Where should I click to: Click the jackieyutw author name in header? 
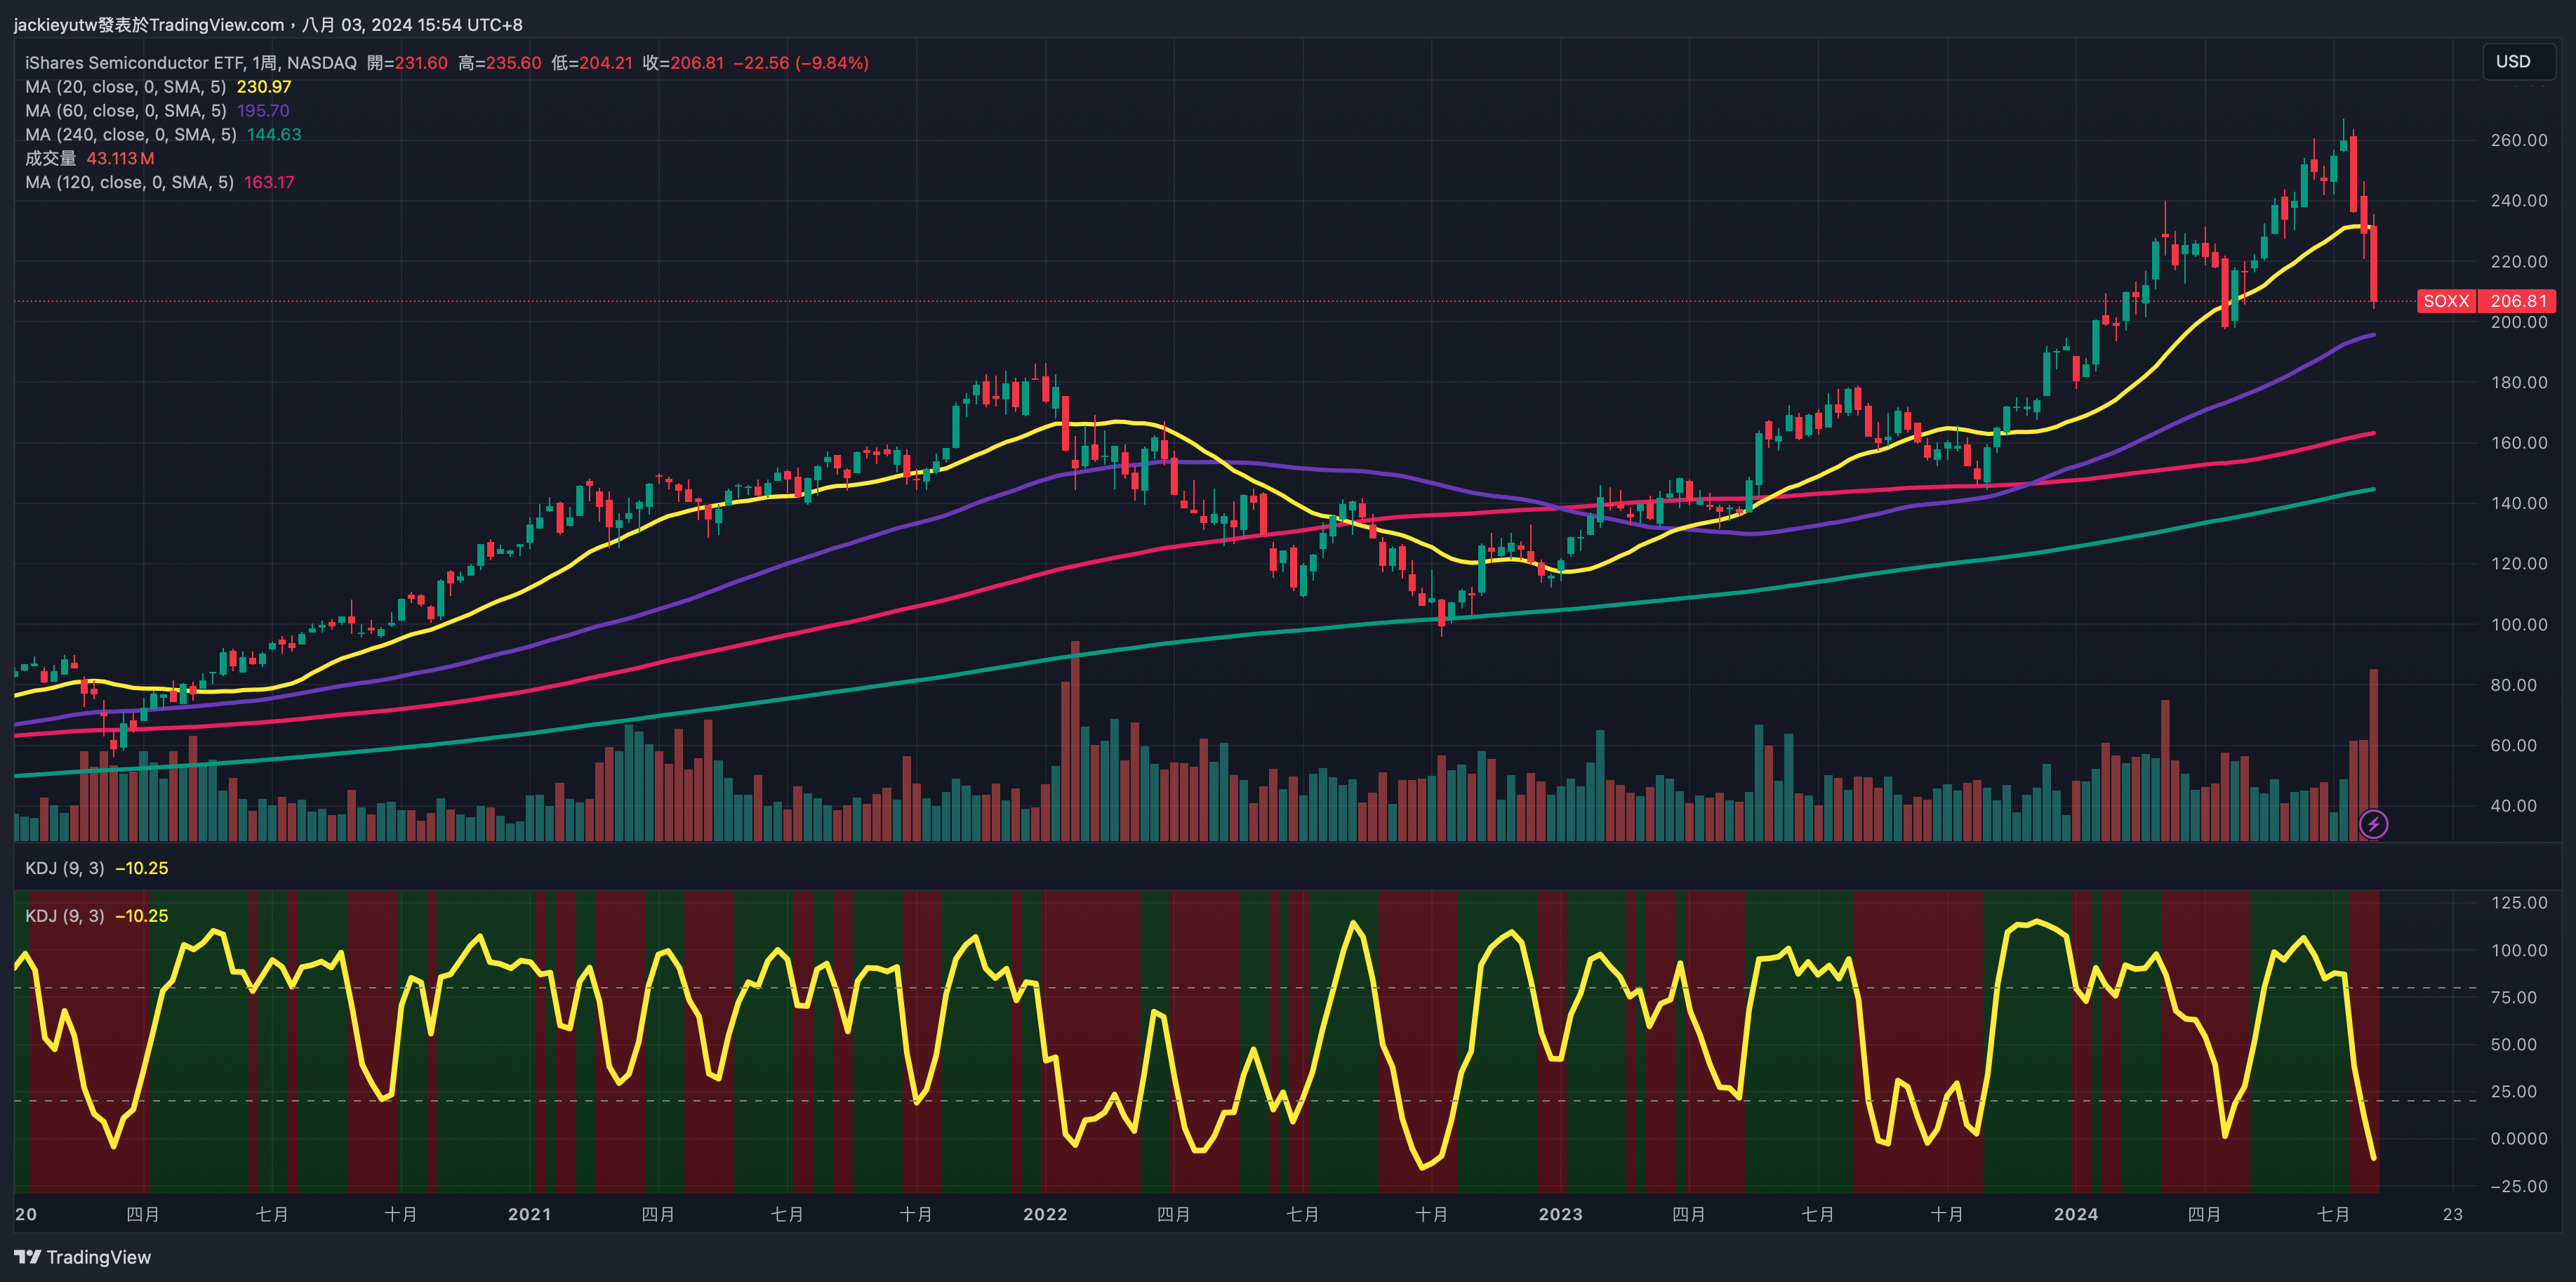pos(55,24)
